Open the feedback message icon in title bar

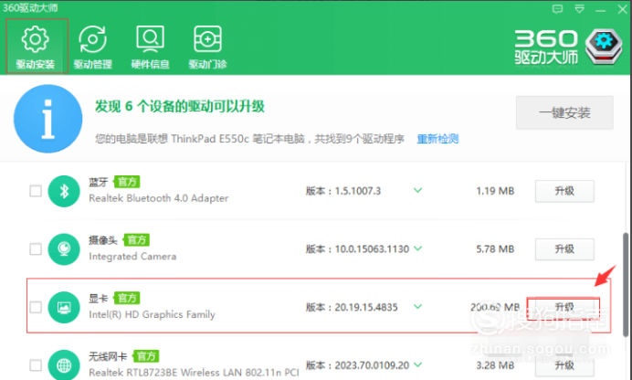[557, 9]
